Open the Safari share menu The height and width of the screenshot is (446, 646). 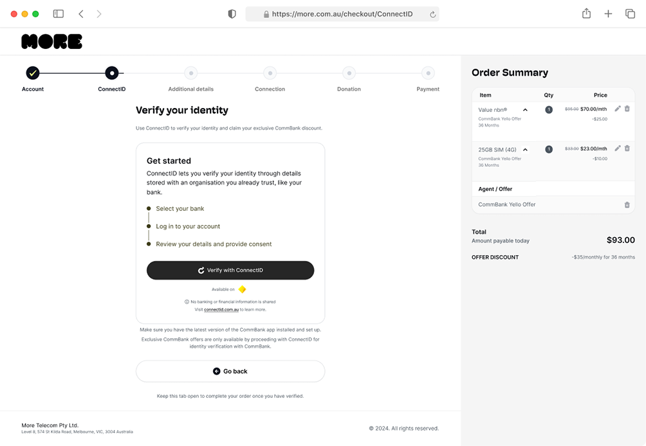pos(586,13)
